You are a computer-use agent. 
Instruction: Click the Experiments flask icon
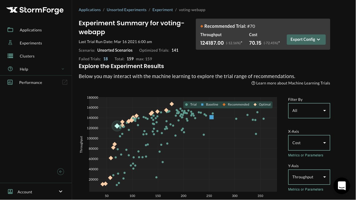click(x=10, y=43)
